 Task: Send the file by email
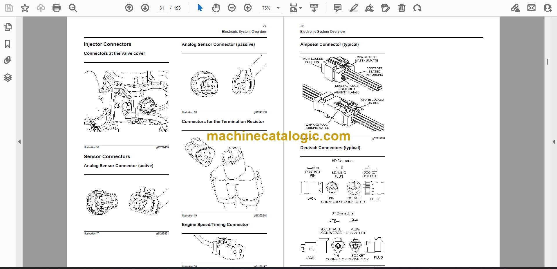[x=531, y=8]
